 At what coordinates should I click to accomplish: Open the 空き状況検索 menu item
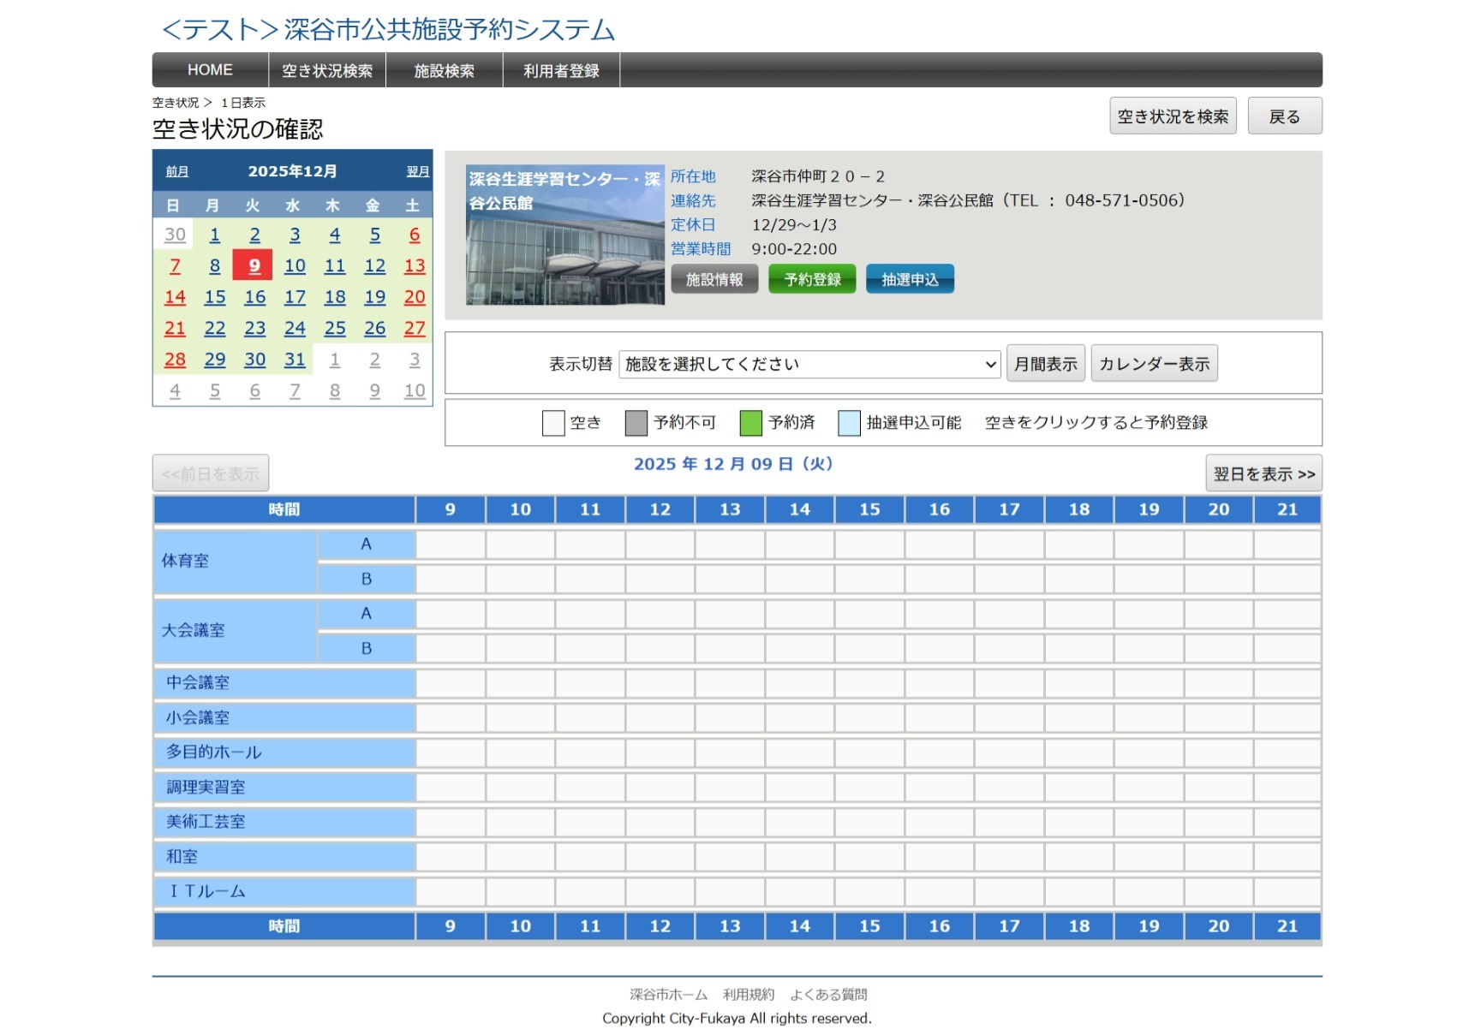click(x=326, y=70)
